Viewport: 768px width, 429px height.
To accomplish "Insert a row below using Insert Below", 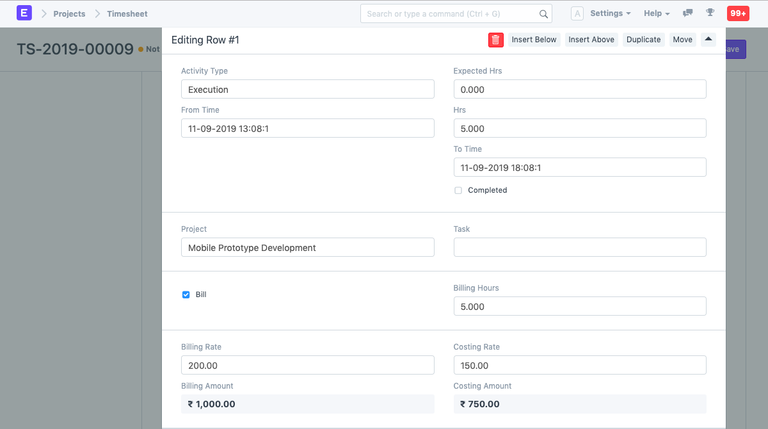I will pos(534,39).
